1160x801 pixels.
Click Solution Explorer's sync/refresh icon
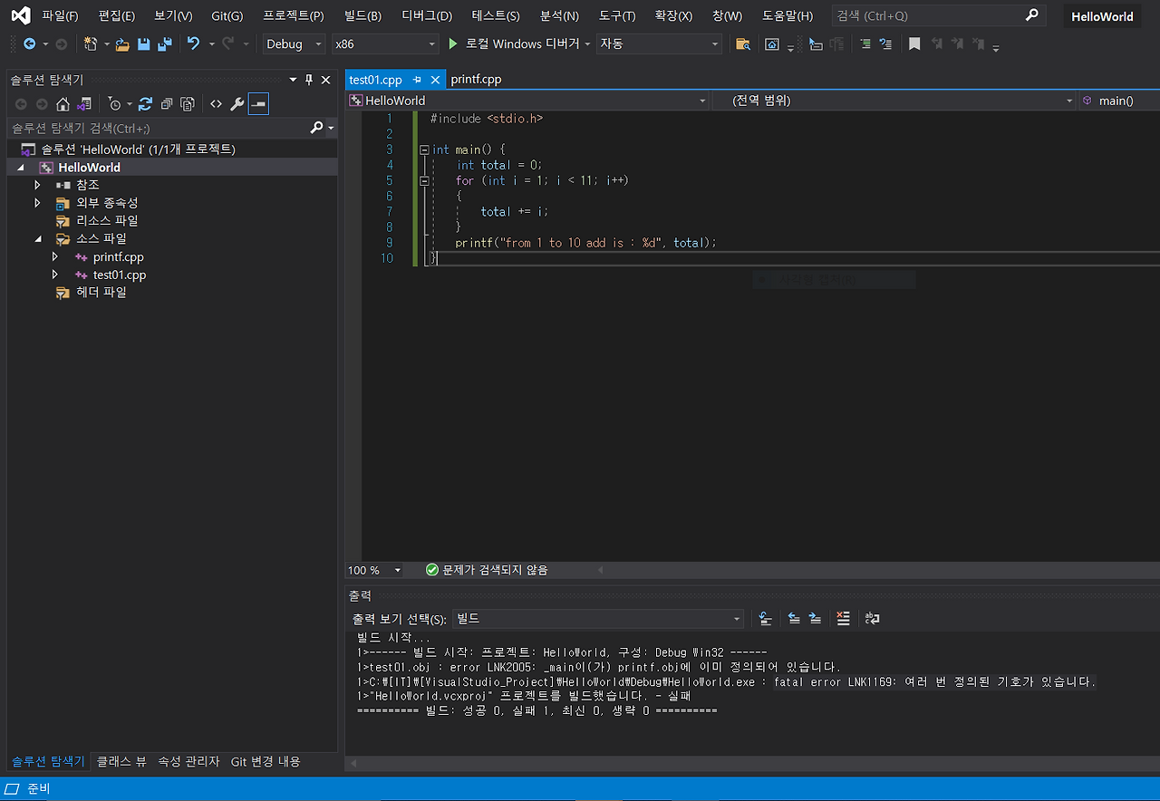click(145, 104)
